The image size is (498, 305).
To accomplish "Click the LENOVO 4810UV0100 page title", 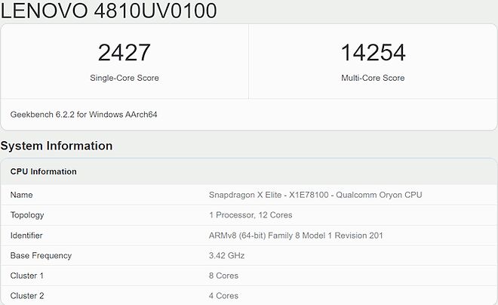I will pos(109,11).
